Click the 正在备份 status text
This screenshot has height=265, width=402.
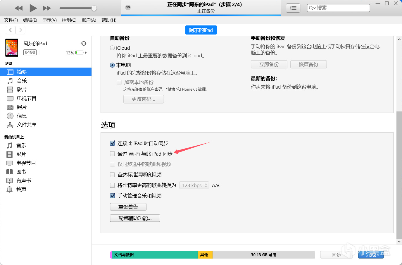206,11
